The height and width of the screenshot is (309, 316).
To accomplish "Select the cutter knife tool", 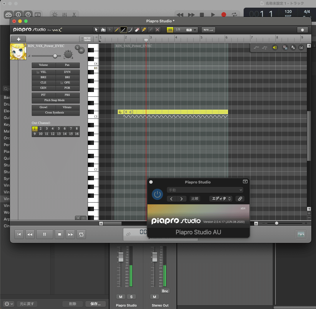I will click(x=144, y=30).
